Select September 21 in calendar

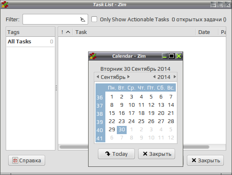coord(171,113)
